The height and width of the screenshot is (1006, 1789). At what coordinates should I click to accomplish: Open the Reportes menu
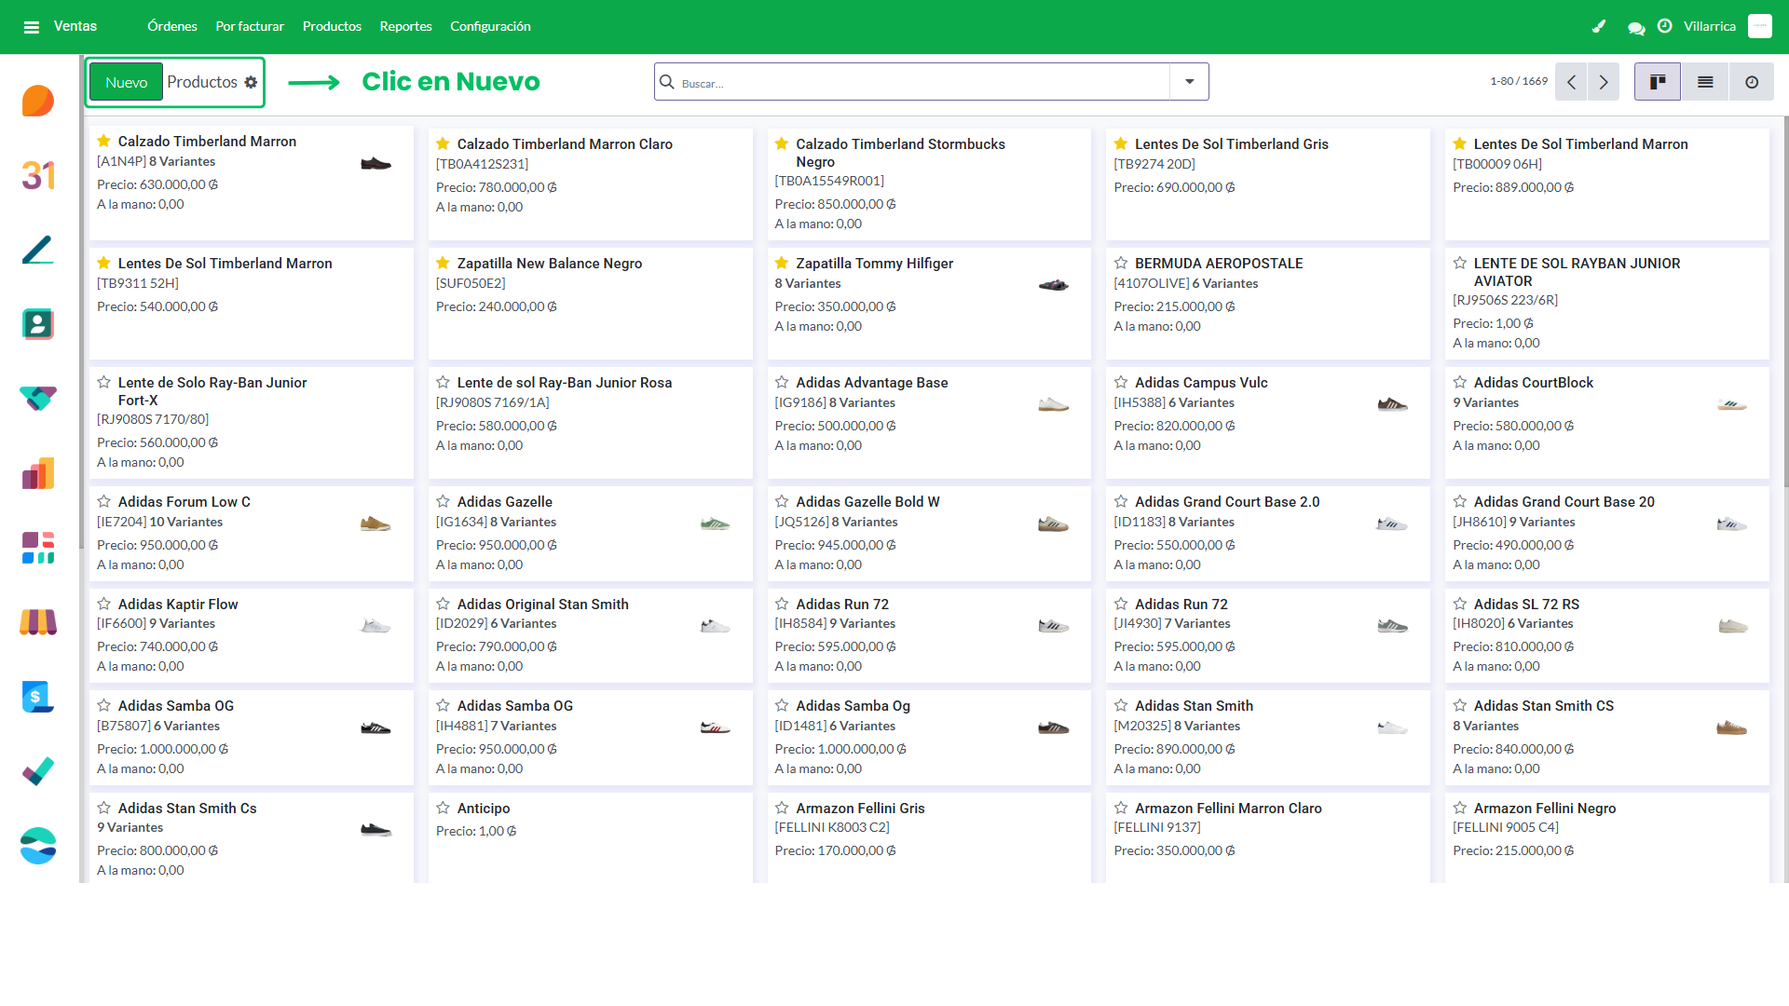coord(405,26)
